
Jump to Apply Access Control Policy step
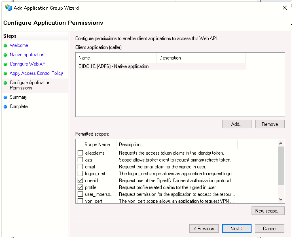36,74
